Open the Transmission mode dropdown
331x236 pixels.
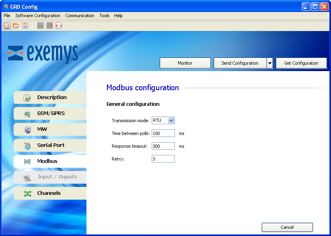click(x=171, y=121)
